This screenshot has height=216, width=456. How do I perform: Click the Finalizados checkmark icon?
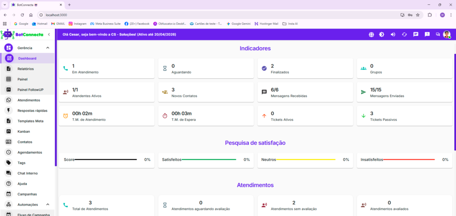(264, 68)
